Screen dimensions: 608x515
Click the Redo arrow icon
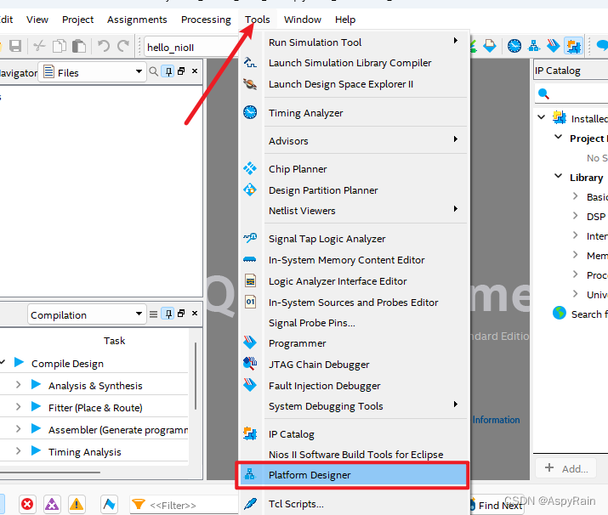pos(123,46)
